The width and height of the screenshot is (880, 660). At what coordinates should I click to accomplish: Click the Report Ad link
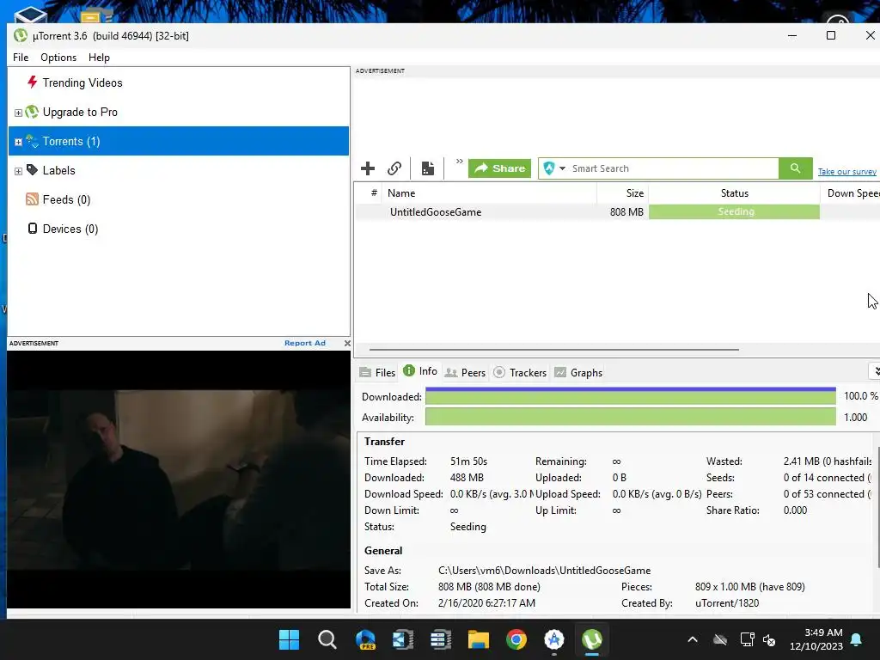click(305, 343)
